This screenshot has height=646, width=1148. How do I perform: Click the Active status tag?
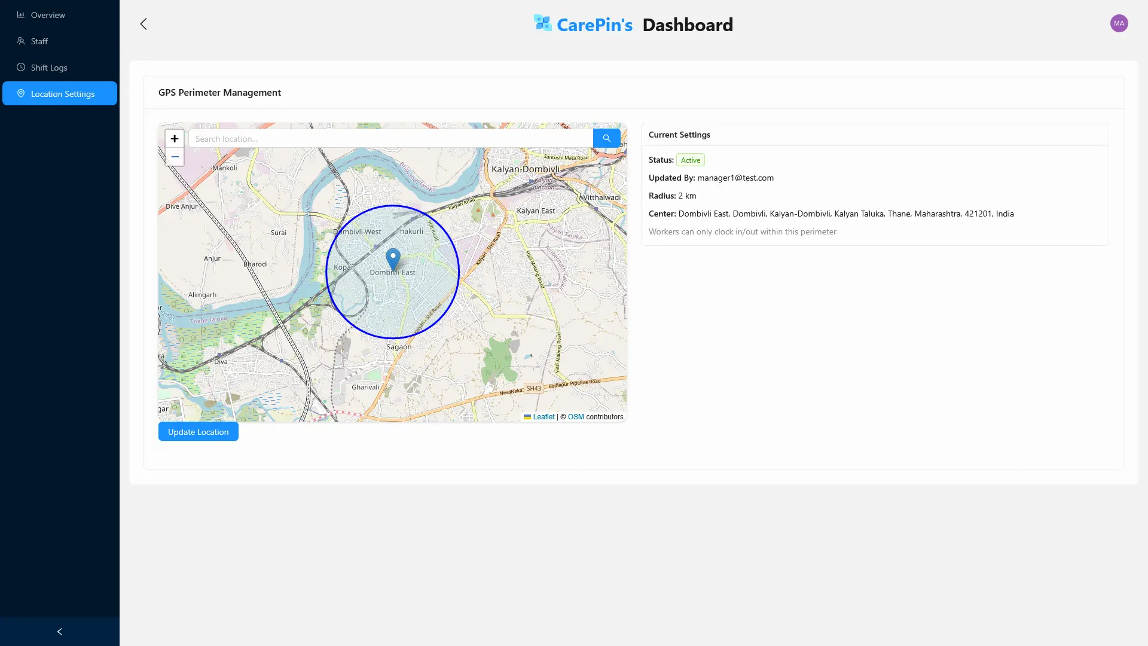click(x=690, y=160)
